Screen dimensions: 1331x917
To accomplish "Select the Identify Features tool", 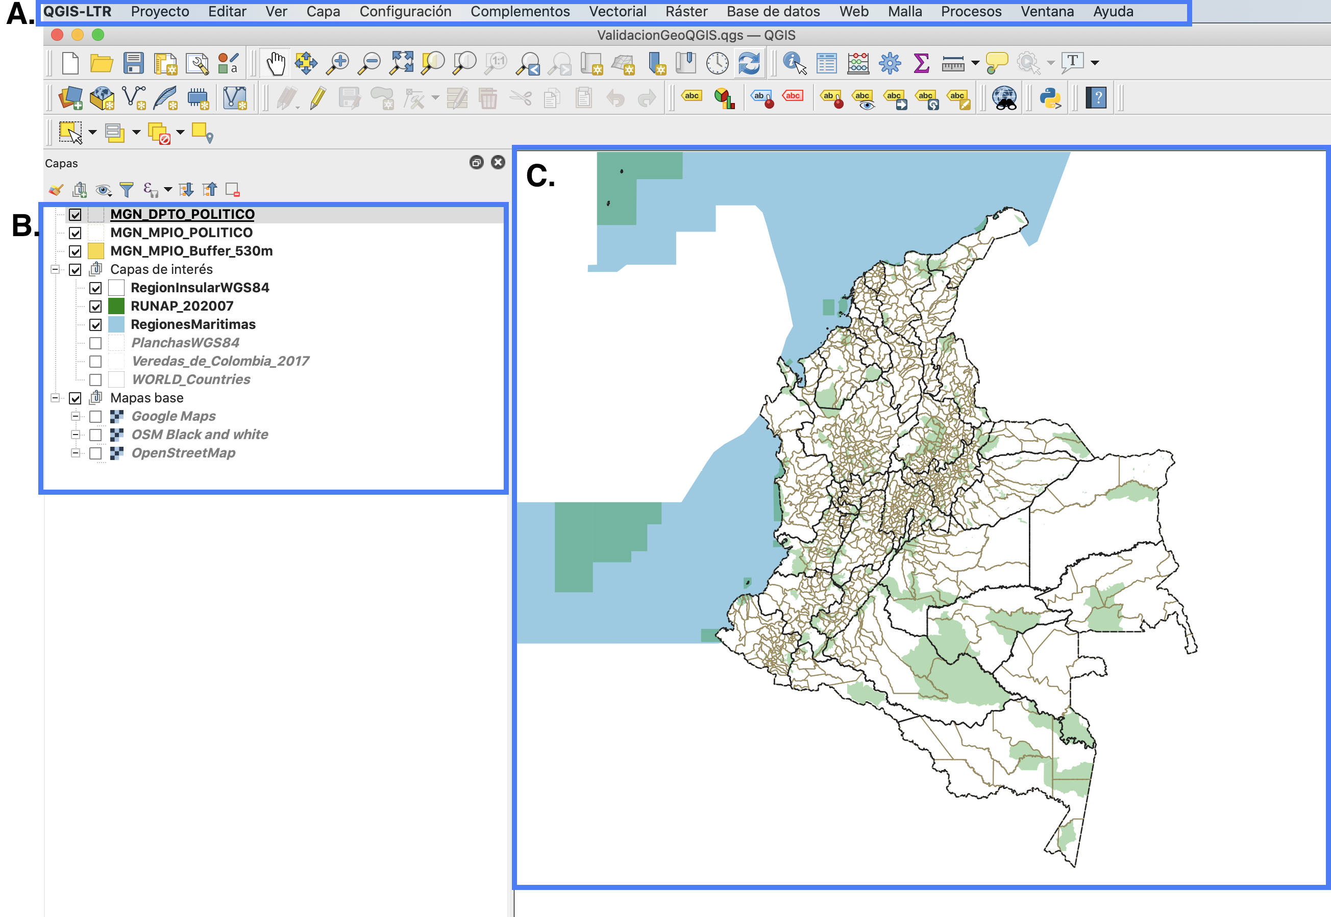I will [x=795, y=63].
